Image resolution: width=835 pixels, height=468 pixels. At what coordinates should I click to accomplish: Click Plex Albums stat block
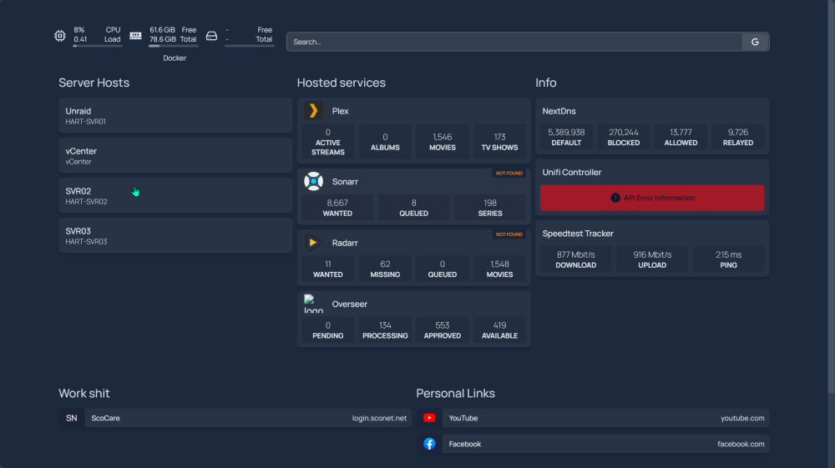pos(385,142)
